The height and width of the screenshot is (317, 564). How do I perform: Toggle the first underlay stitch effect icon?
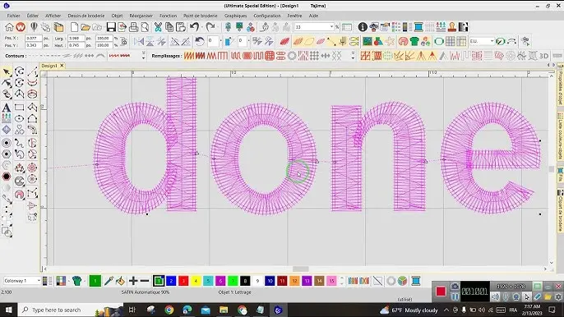365,56
